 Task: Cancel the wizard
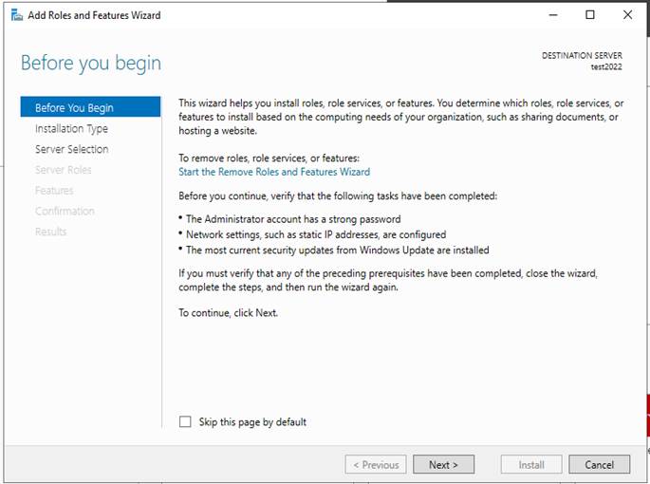tap(600, 464)
